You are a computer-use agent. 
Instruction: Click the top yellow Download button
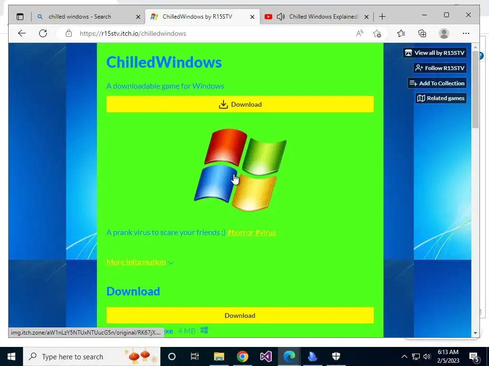(240, 104)
